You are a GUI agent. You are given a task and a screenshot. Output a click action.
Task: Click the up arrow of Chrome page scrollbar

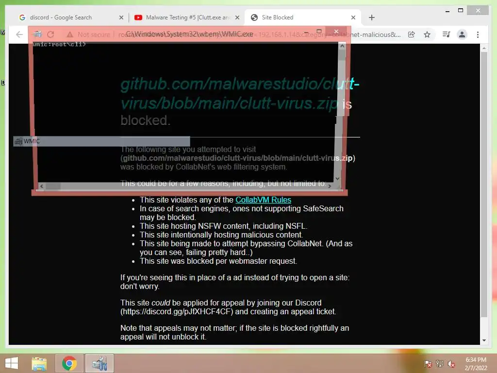(x=484, y=48)
